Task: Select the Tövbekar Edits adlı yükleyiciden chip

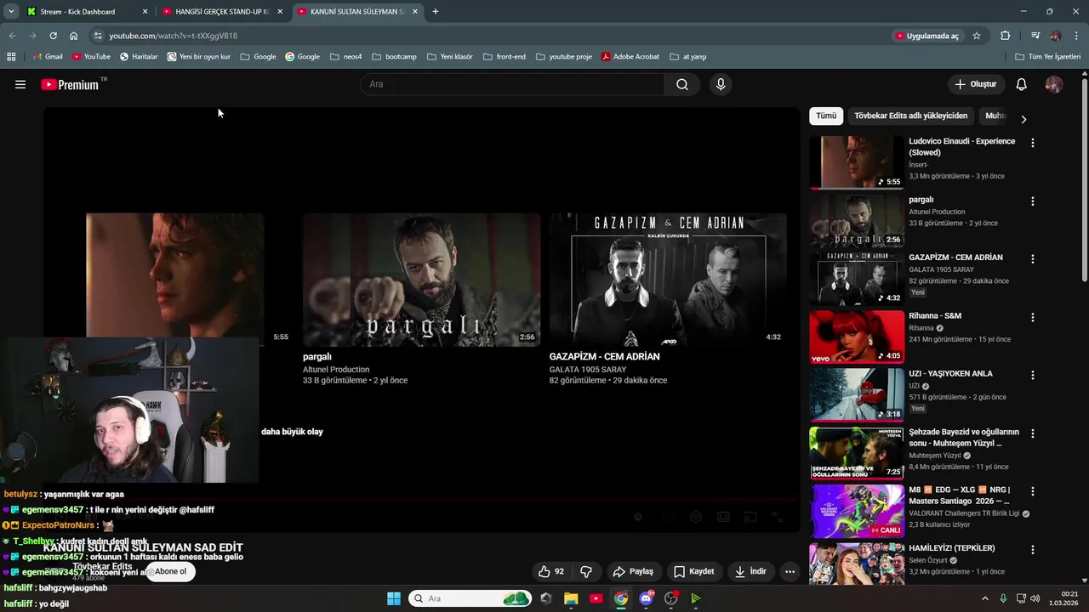Action: click(x=910, y=116)
